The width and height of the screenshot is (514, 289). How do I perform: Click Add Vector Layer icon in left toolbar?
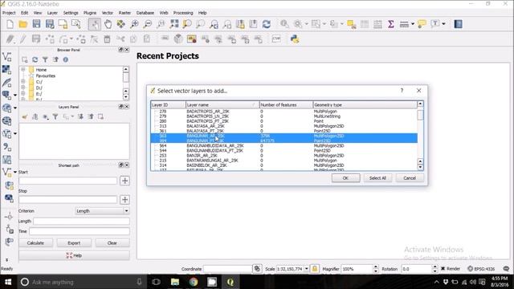tap(6, 57)
